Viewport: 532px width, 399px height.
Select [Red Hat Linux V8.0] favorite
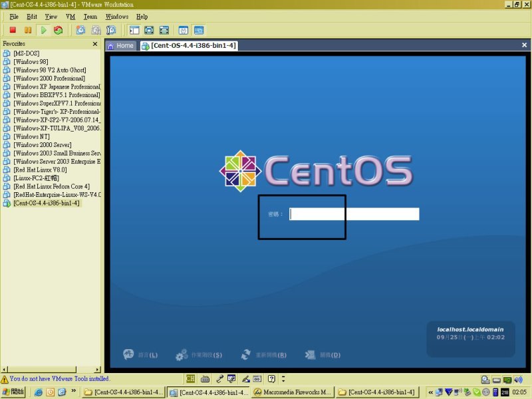click(x=40, y=170)
